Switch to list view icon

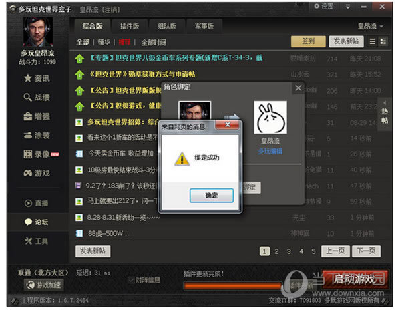373,41
